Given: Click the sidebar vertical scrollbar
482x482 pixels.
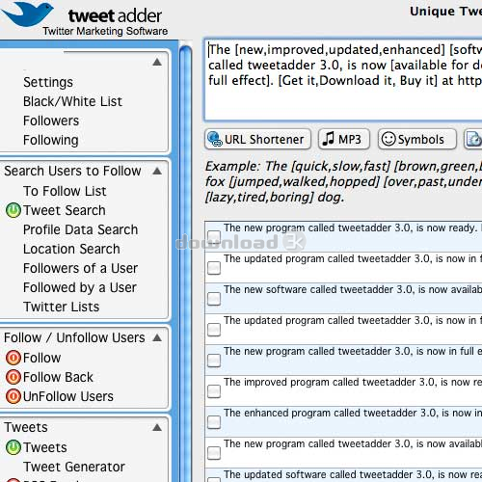Looking at the screenshot, I should 185,263.
